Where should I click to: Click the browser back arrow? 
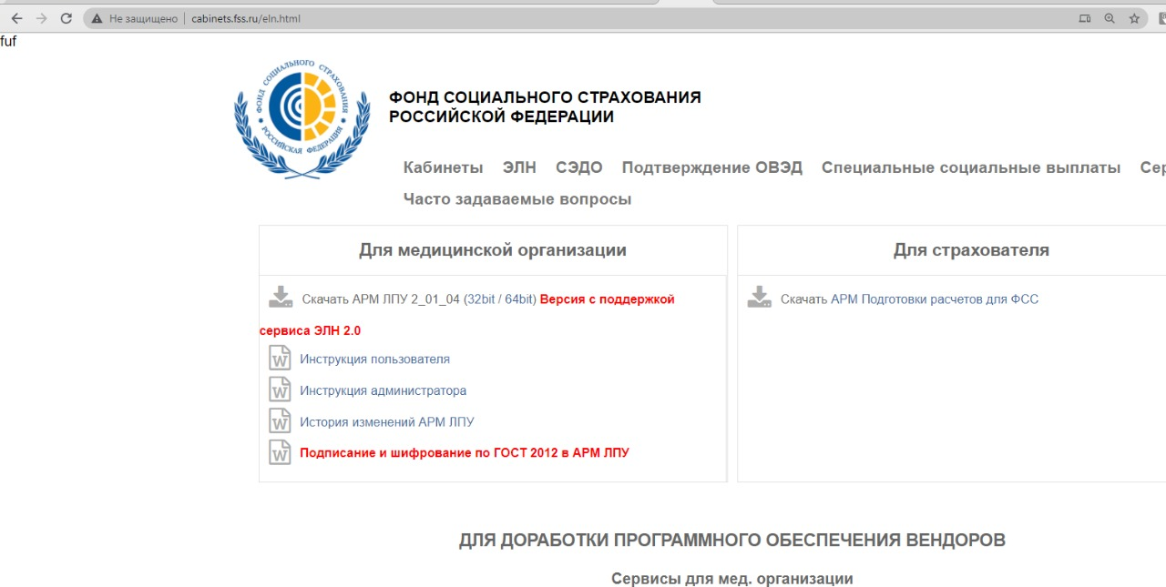pos(16,18)
